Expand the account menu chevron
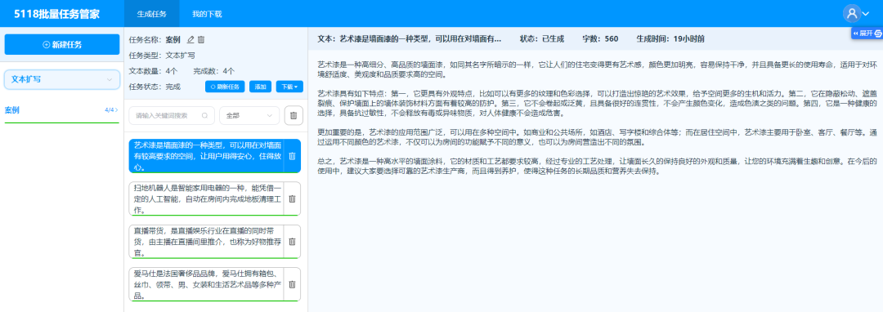The image size is (883, 312). pos(866,14)
